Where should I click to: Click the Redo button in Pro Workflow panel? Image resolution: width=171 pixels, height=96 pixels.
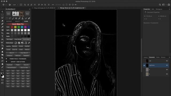(x=27, y=14)
